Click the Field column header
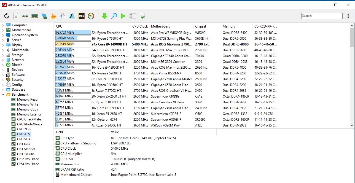This screenshot has width=355, height=183. [82, 132]
